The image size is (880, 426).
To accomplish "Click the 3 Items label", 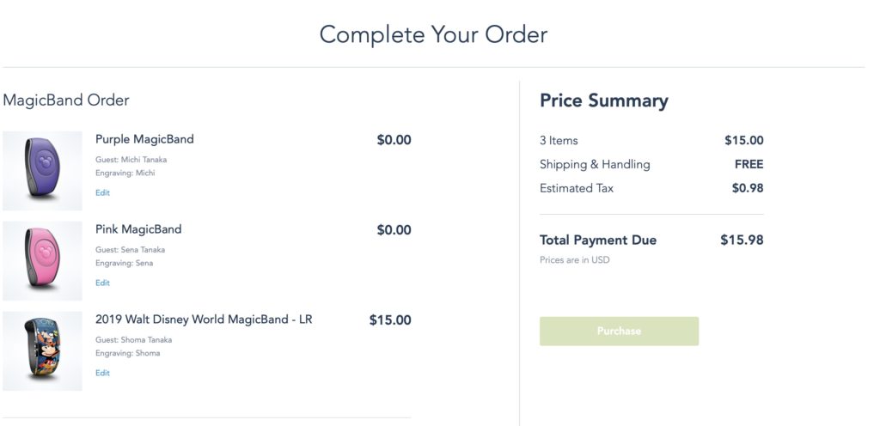I will click(x=559, y=141).
